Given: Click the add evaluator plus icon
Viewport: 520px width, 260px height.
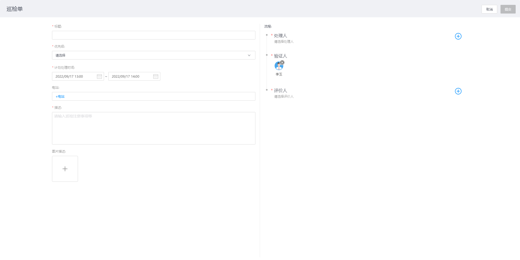Looking at the screenshot, I should (x=458, y=91).
